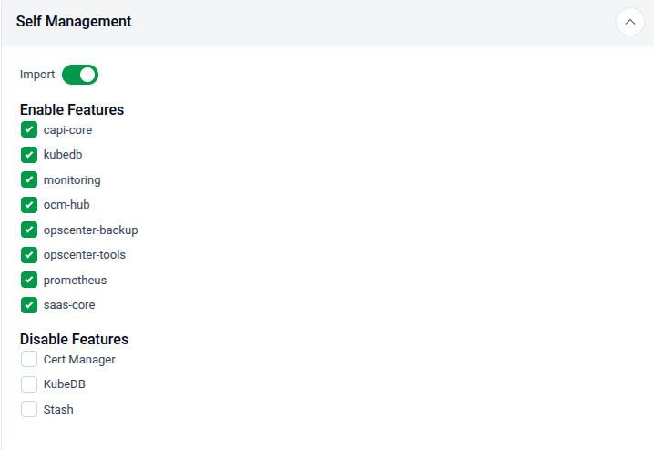
Task: Tick the KubeDB disable checkbox
Action: tap(29, 384)
